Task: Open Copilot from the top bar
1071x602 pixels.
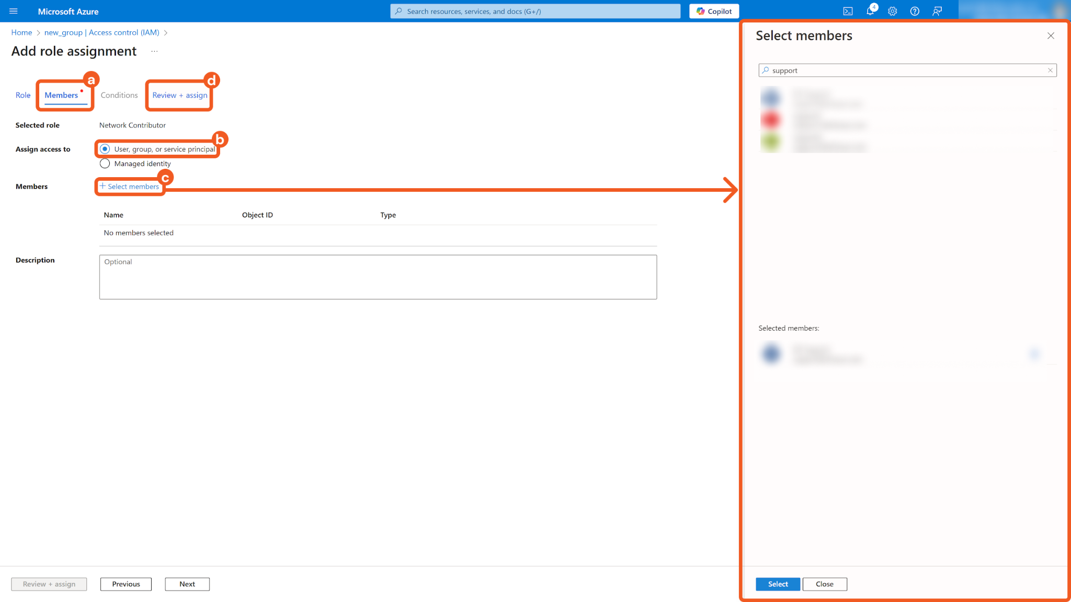Action: click(x=714, y=11)
